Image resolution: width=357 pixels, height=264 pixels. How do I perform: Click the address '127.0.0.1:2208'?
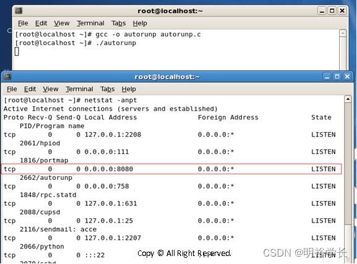click(x=113, y=135)
